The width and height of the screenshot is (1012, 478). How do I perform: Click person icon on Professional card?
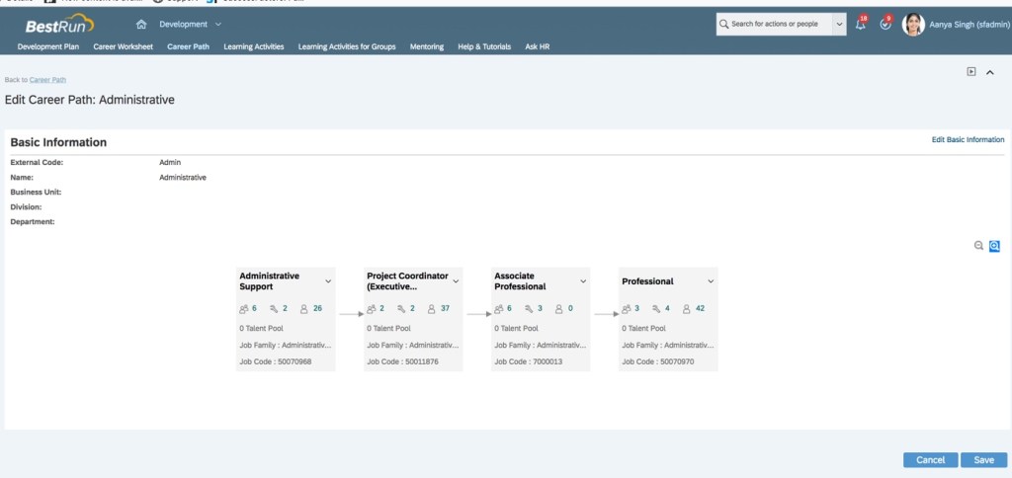[x=688, y=308]
